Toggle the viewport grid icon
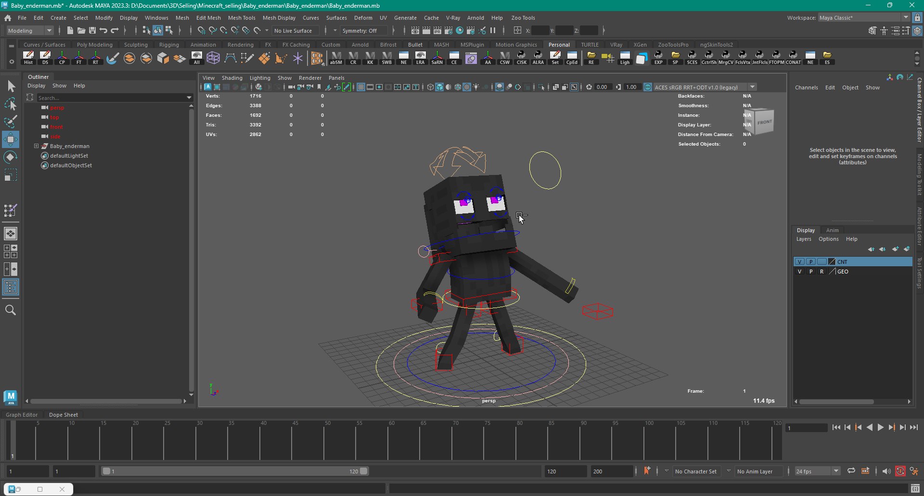 click(360, 87)
